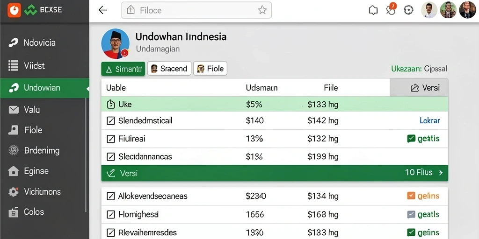479x239 pixels.
Task: Open Ndovicia in the sidebar
Action: (x=44, y=42)
